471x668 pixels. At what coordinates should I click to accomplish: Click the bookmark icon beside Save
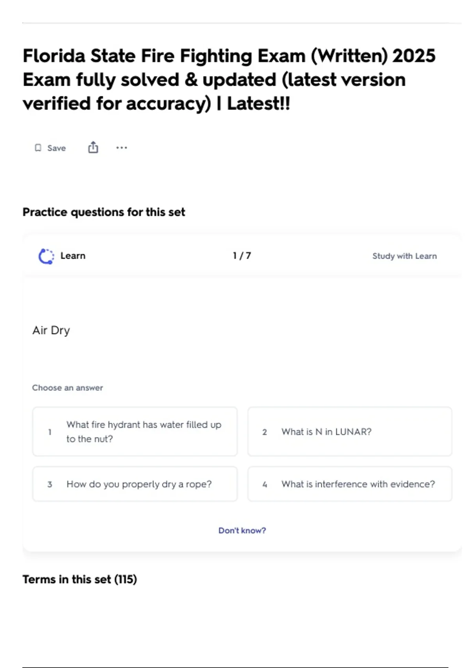pyautogui.click(x=38, y=148)
